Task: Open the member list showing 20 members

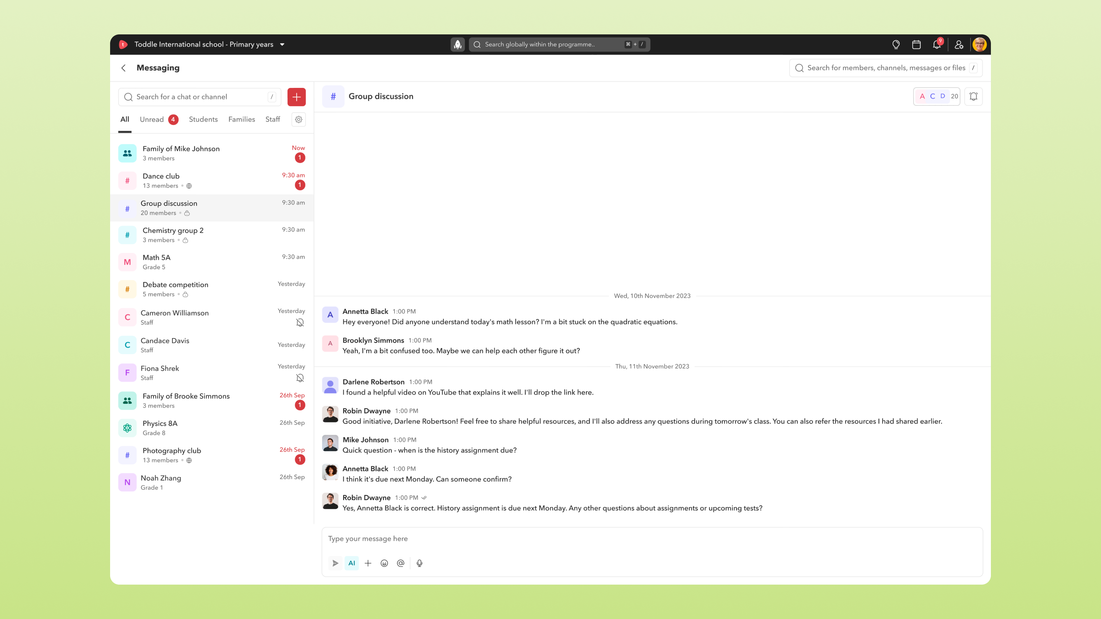Action: pyautogui.click(x=937, y=97)
